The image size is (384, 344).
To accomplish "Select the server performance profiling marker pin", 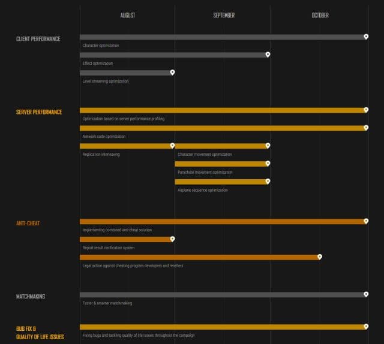I will tap(366, 110).
